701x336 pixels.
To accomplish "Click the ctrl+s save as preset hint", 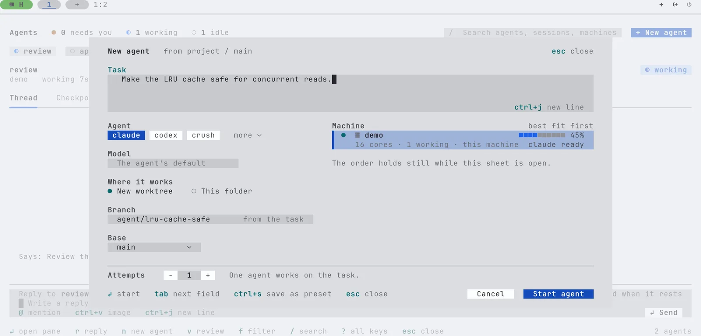I will tap(283, 294).
